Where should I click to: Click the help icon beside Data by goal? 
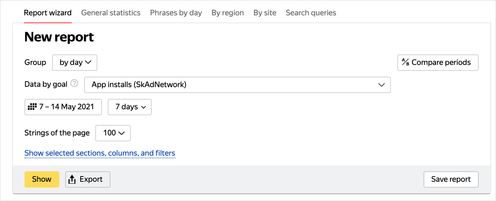point(74,84)
